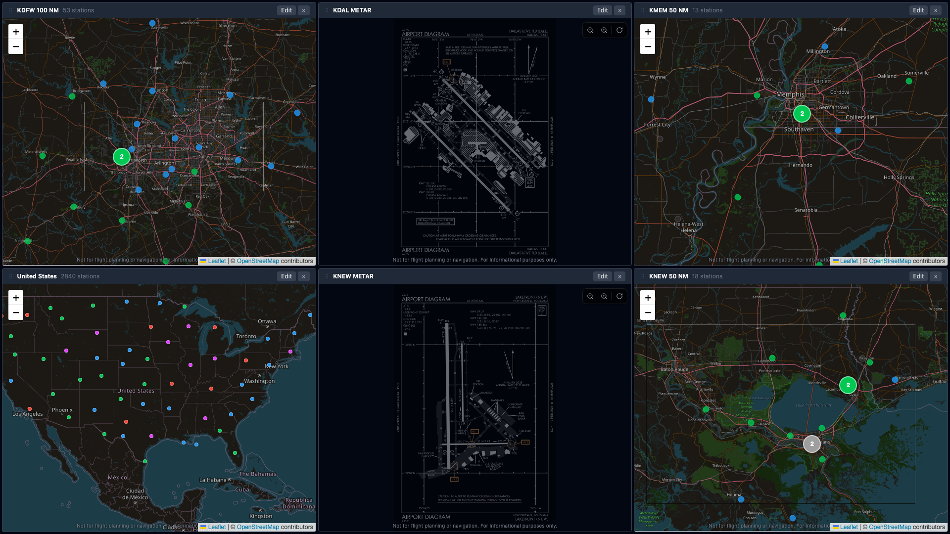Grab the KNEW METAR panel drag handle
Viewport: 950px width, 534px height.
coord(327,276)
